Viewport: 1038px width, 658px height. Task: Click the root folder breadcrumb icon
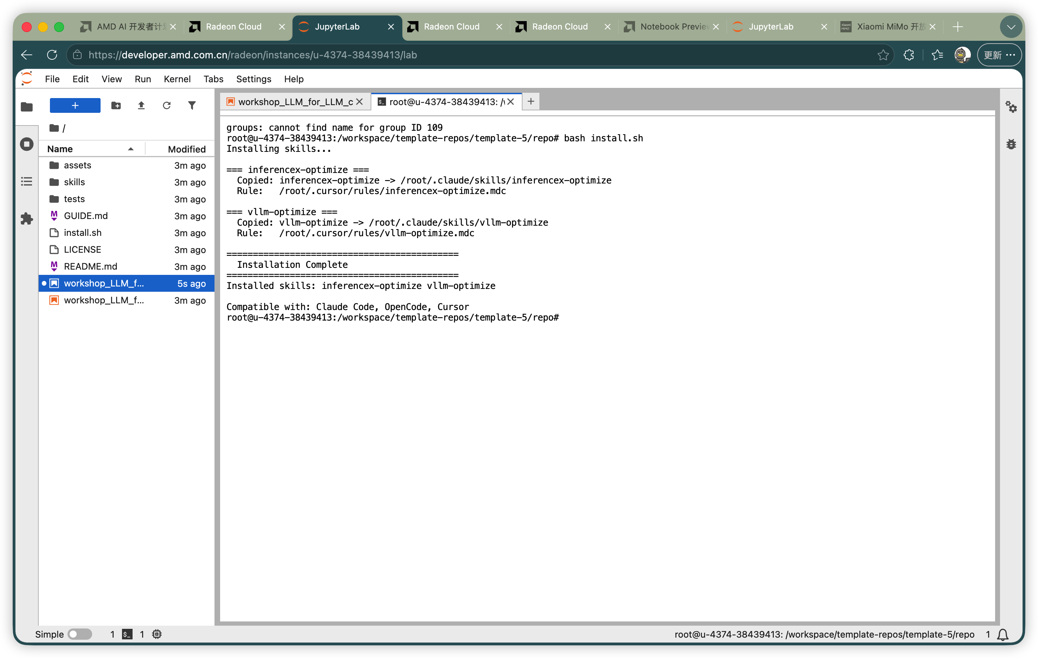[54, 128]
